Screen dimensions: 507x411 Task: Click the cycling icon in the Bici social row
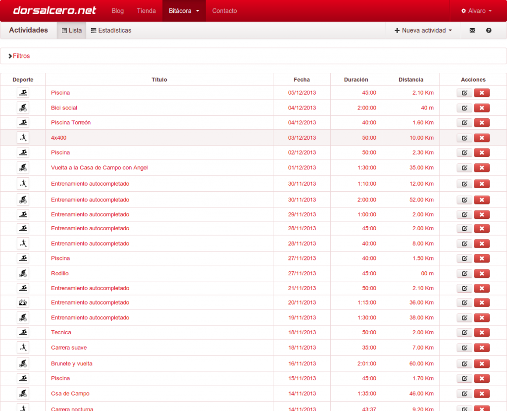(x=23, y=107)
